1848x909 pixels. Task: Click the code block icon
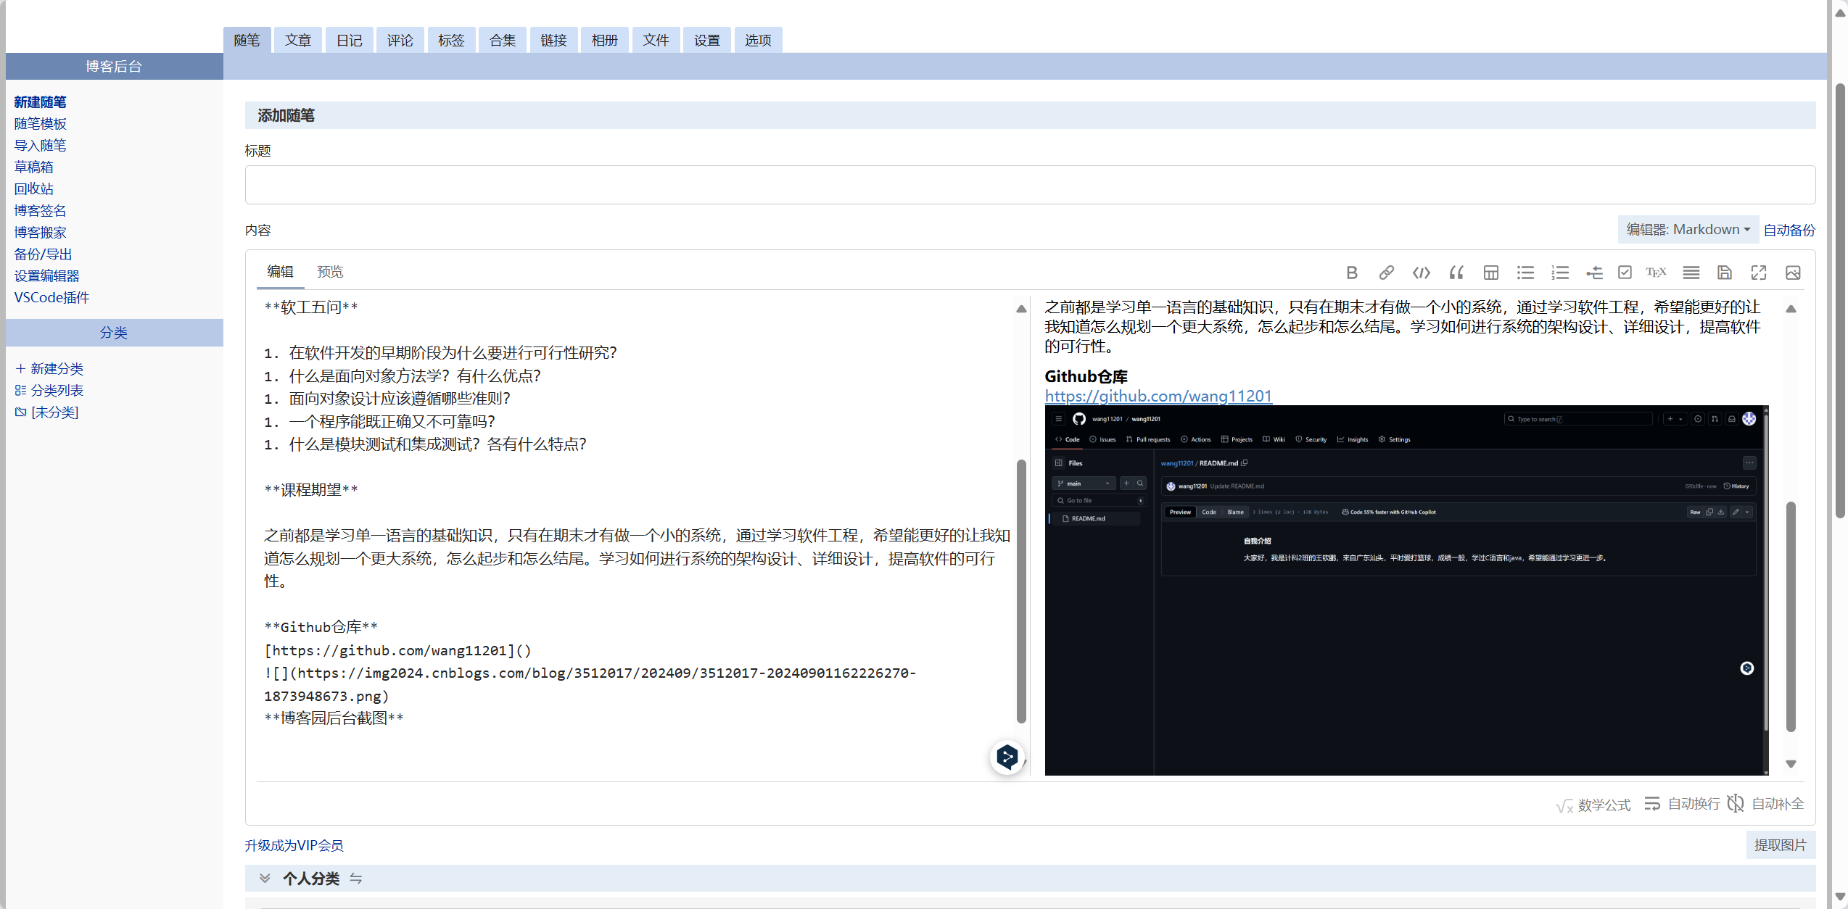pos(1421,273)
